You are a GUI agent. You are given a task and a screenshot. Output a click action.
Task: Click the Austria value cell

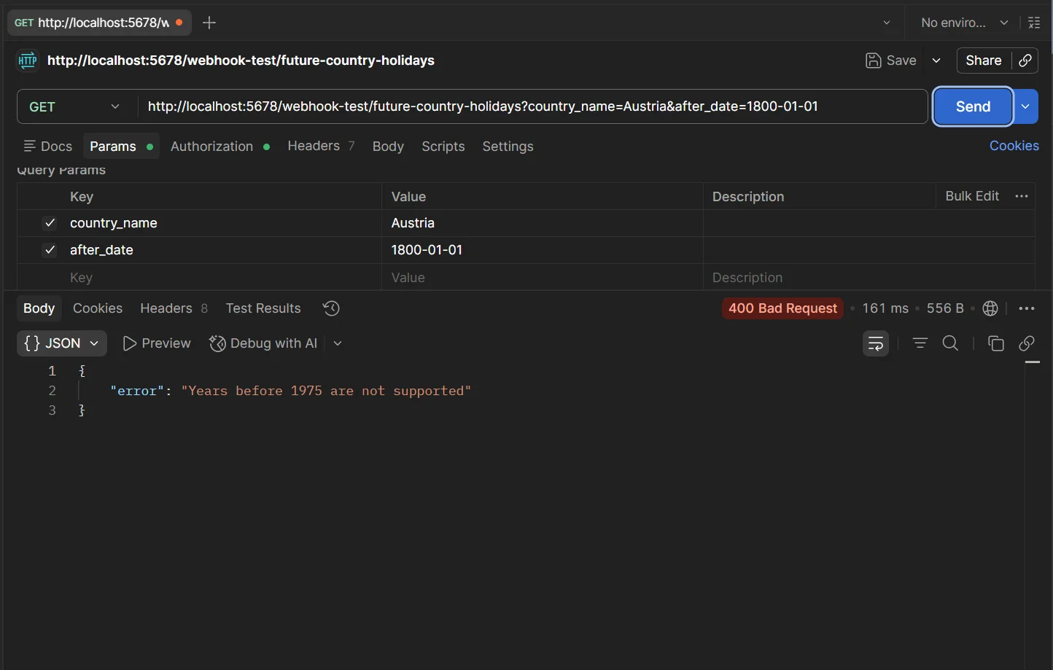[542, 223]
